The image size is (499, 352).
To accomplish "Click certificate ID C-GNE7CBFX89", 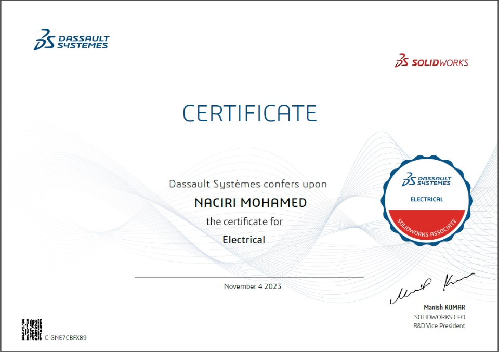I will coord(65,337).
